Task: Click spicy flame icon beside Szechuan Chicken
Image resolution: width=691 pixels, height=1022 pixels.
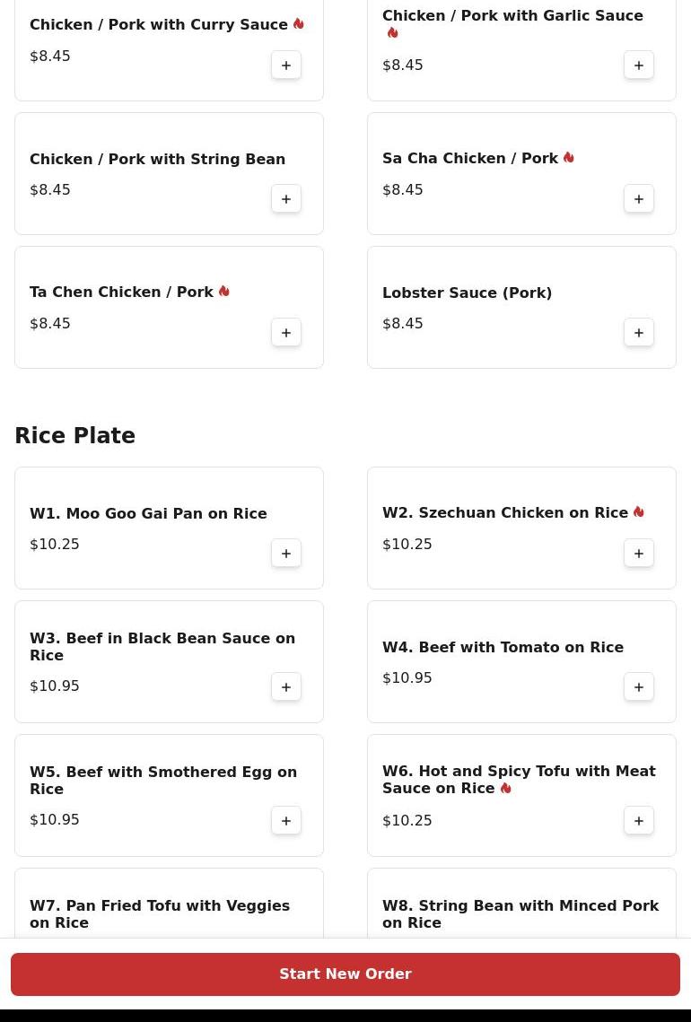Action: (639, 512)
